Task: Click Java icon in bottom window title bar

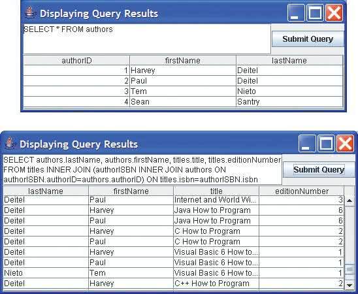Action: click(9, 143)
